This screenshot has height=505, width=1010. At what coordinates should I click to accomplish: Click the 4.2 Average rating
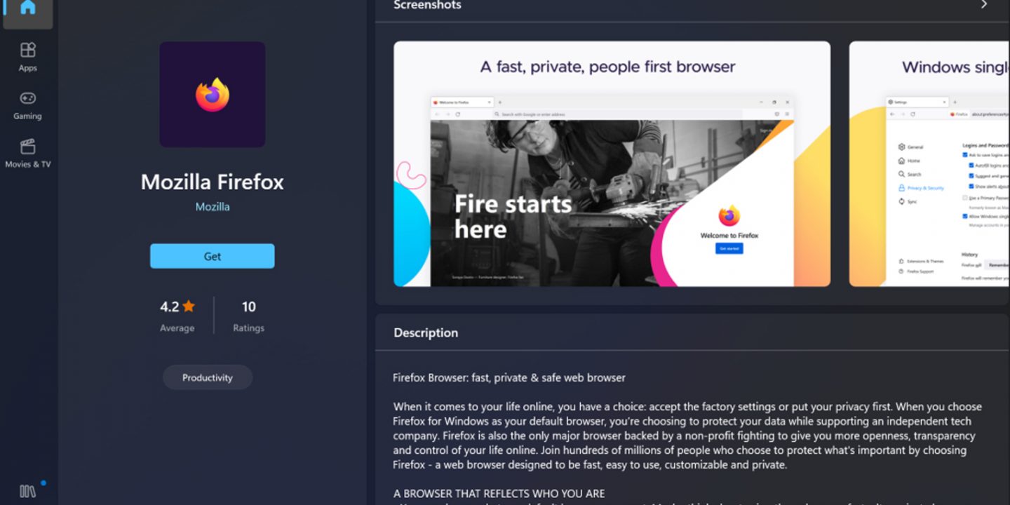(177, 316)
